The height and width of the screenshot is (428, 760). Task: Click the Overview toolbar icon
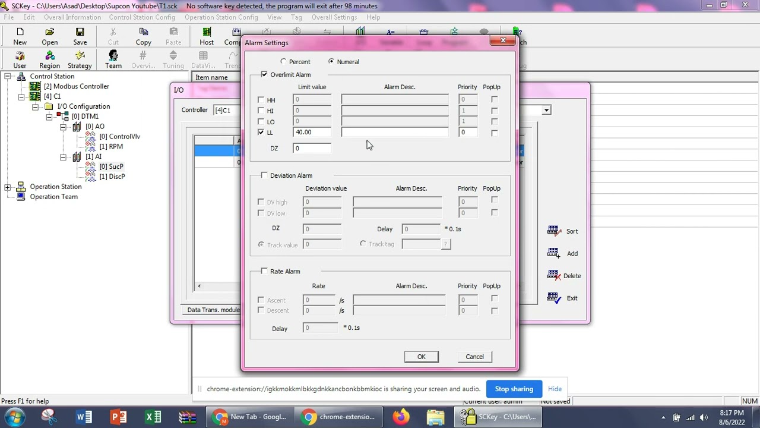click(143, 60)
